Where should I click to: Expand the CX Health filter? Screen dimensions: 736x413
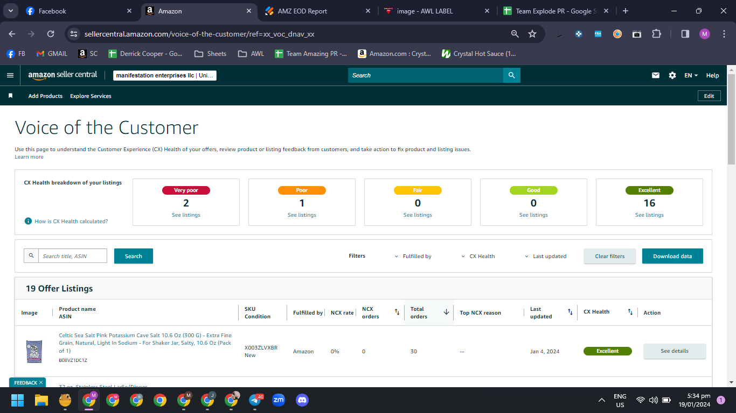pos(478,257)
